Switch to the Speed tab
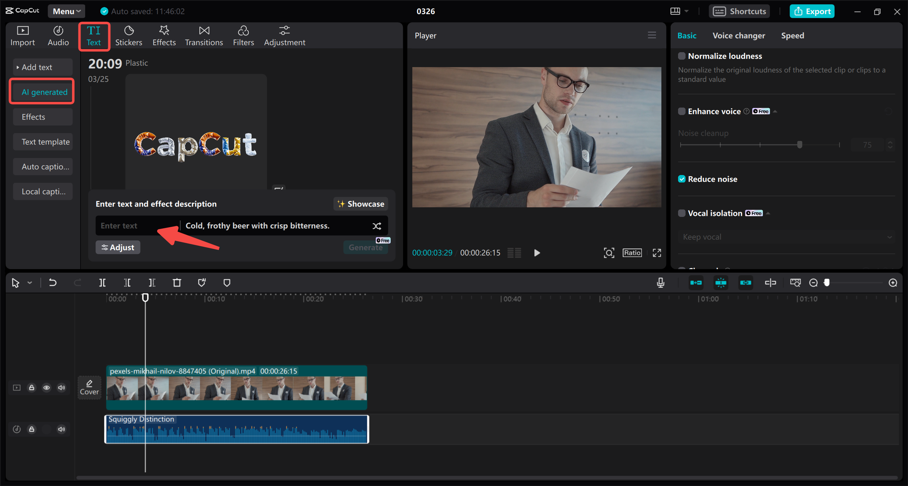Screen dimensions: 908x486 (x=792, y=36)
